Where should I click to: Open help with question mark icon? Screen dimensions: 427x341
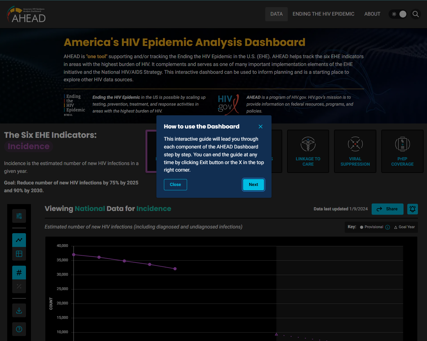[19, 329]
